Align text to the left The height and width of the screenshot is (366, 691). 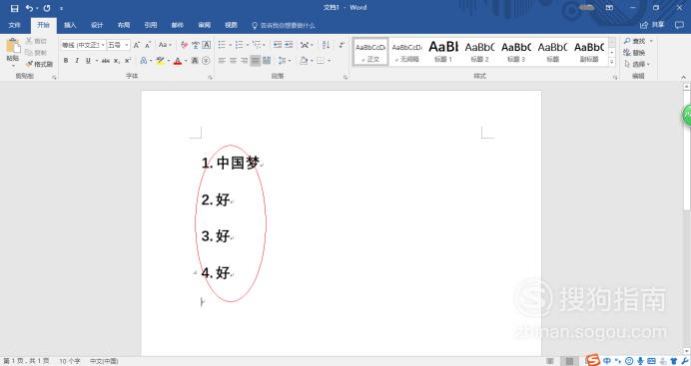click(x=222, y=61)
